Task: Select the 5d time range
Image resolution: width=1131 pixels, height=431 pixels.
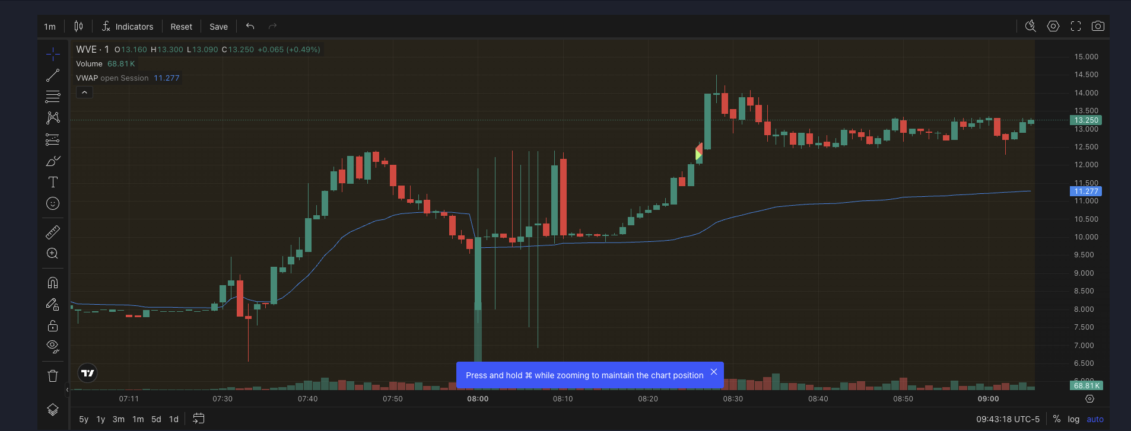Action: coord(156,419)
